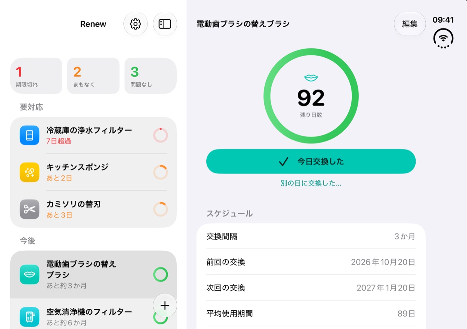This screenshot has height=329, width=467.
Task: Open the 前回の交換 row
Action: [x=311, y=262]
